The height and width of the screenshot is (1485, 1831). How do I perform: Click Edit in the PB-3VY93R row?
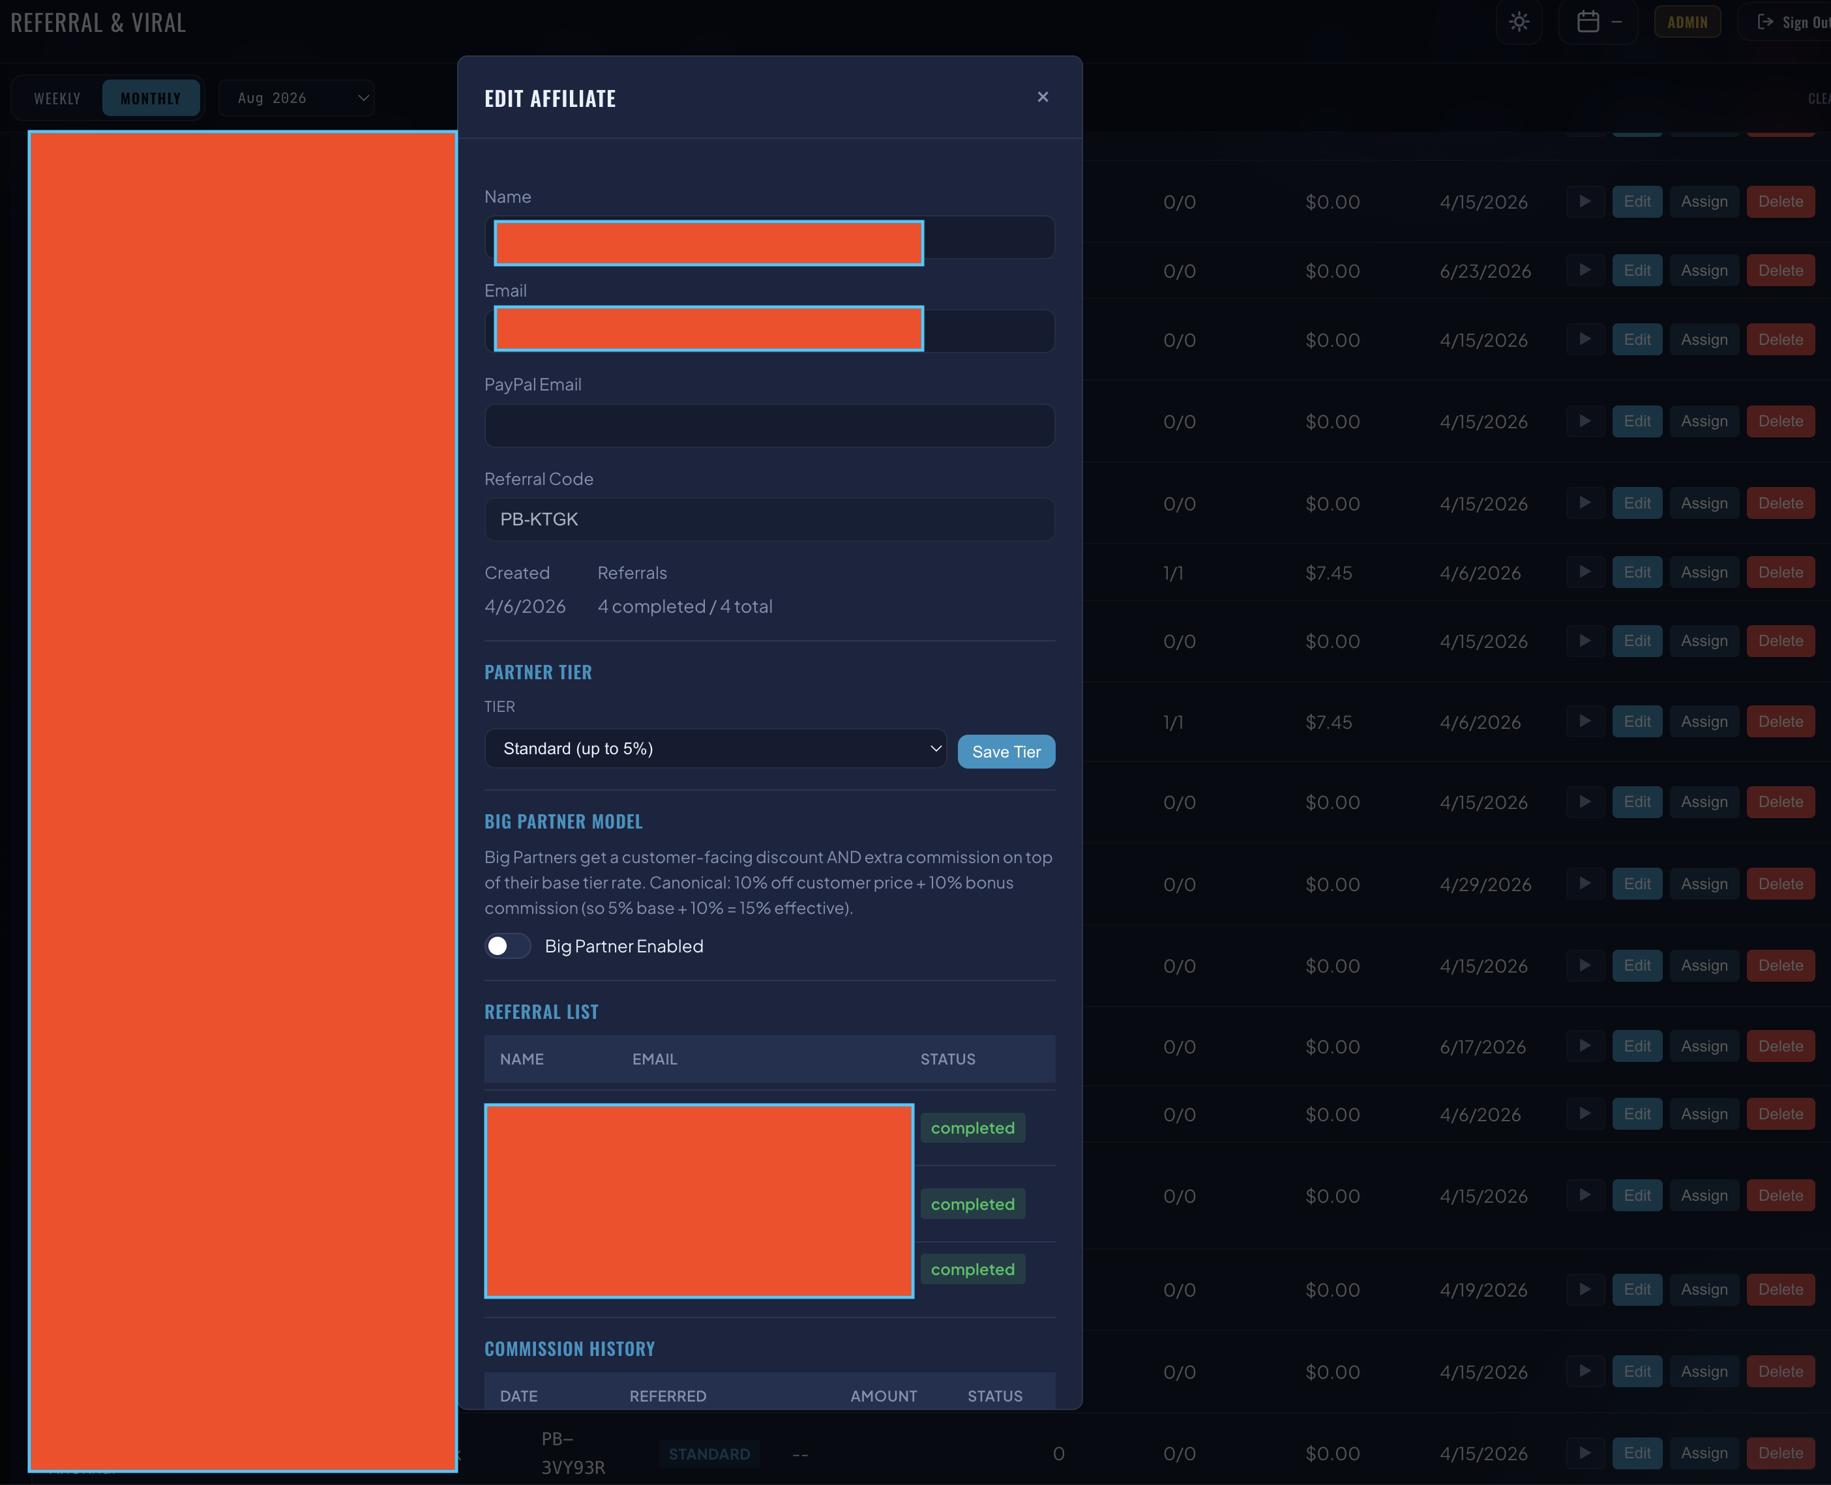coord(1637,1452)
